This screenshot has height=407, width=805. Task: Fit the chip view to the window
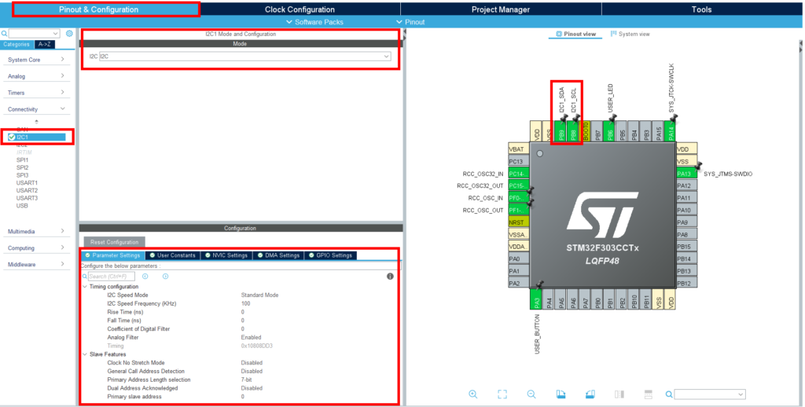tap(502, 394)
